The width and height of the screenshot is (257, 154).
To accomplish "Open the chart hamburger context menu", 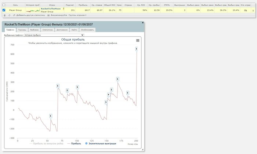I will [138, 40].
